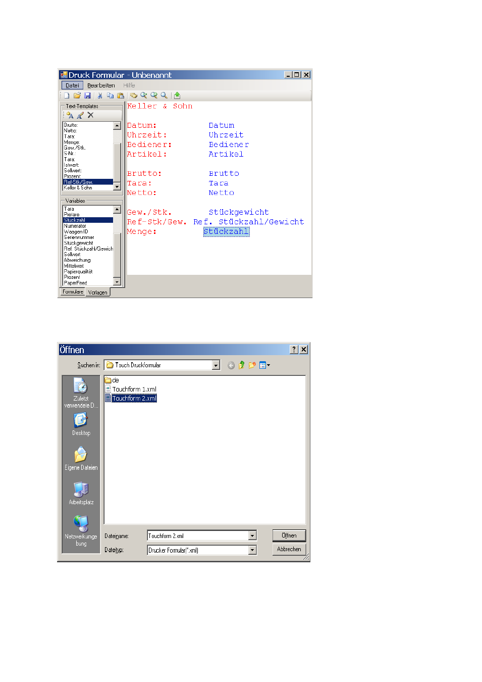Click the Open folder toolbar icon

[77, 95]
